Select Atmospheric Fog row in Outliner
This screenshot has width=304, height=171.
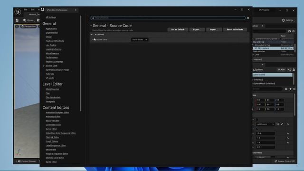(x=273, y=45)
